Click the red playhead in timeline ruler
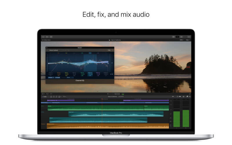Image resolution: width=232 pixels, height=145 pixels. tap(102, 99)
